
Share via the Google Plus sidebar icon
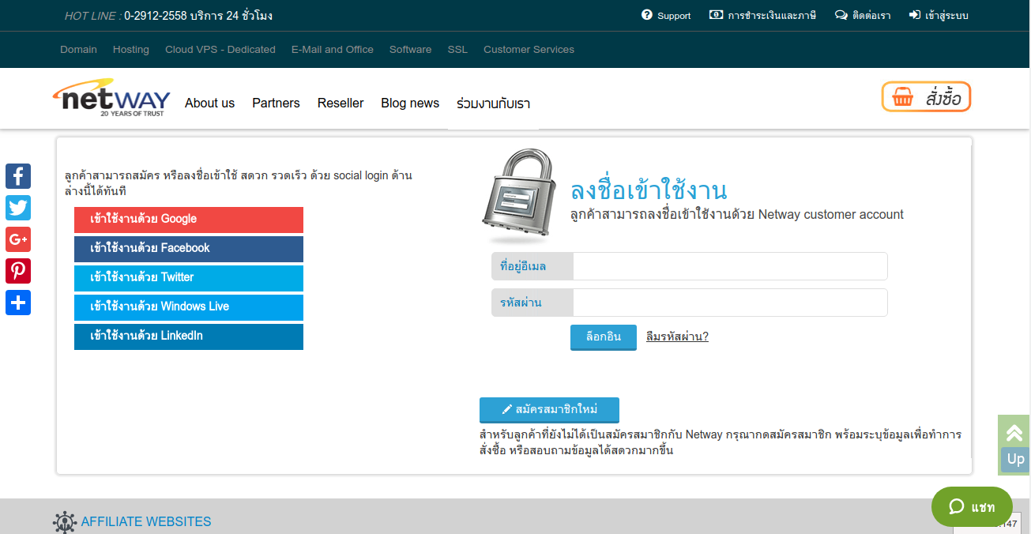pyautogui.click(x=18, y=239)
